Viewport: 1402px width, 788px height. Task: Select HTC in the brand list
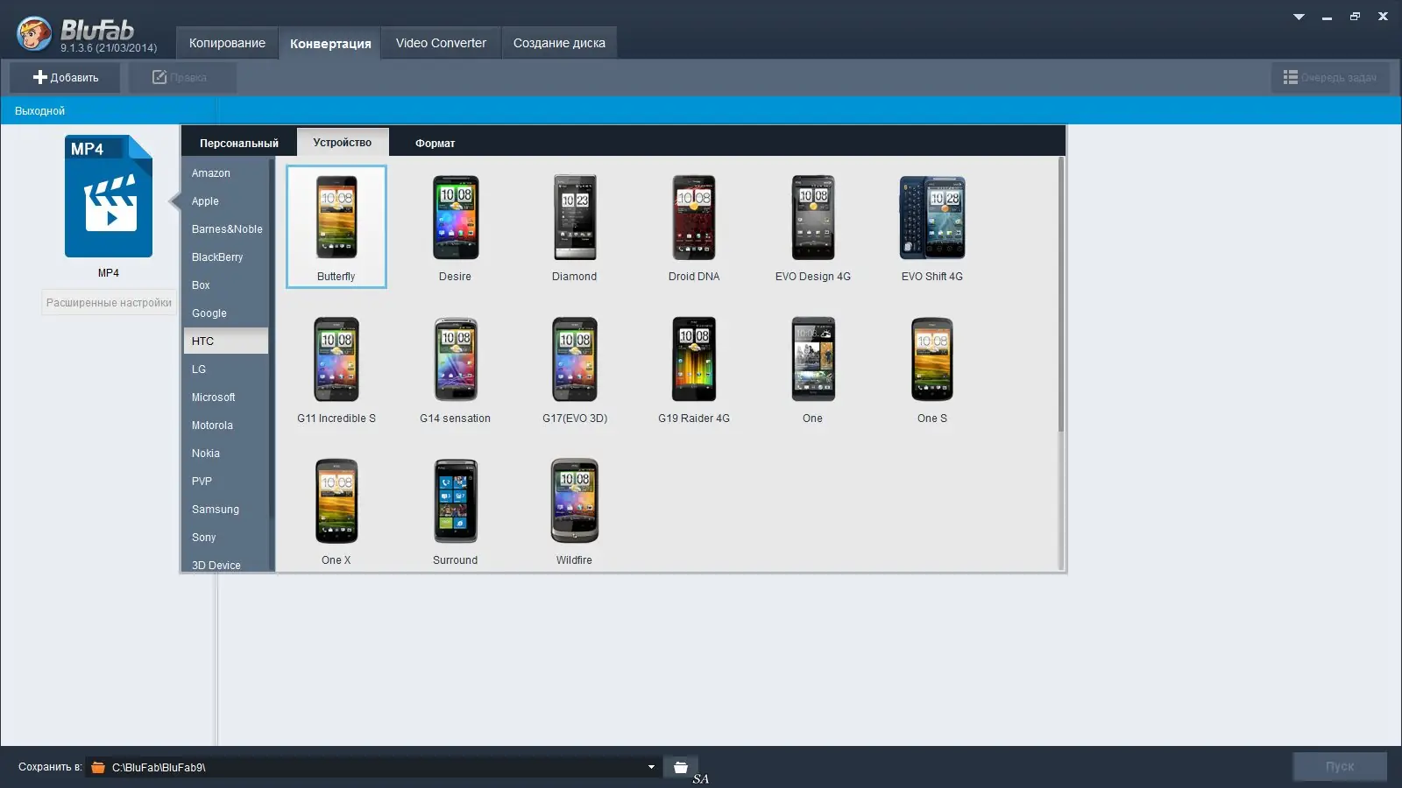coord(226,341)
